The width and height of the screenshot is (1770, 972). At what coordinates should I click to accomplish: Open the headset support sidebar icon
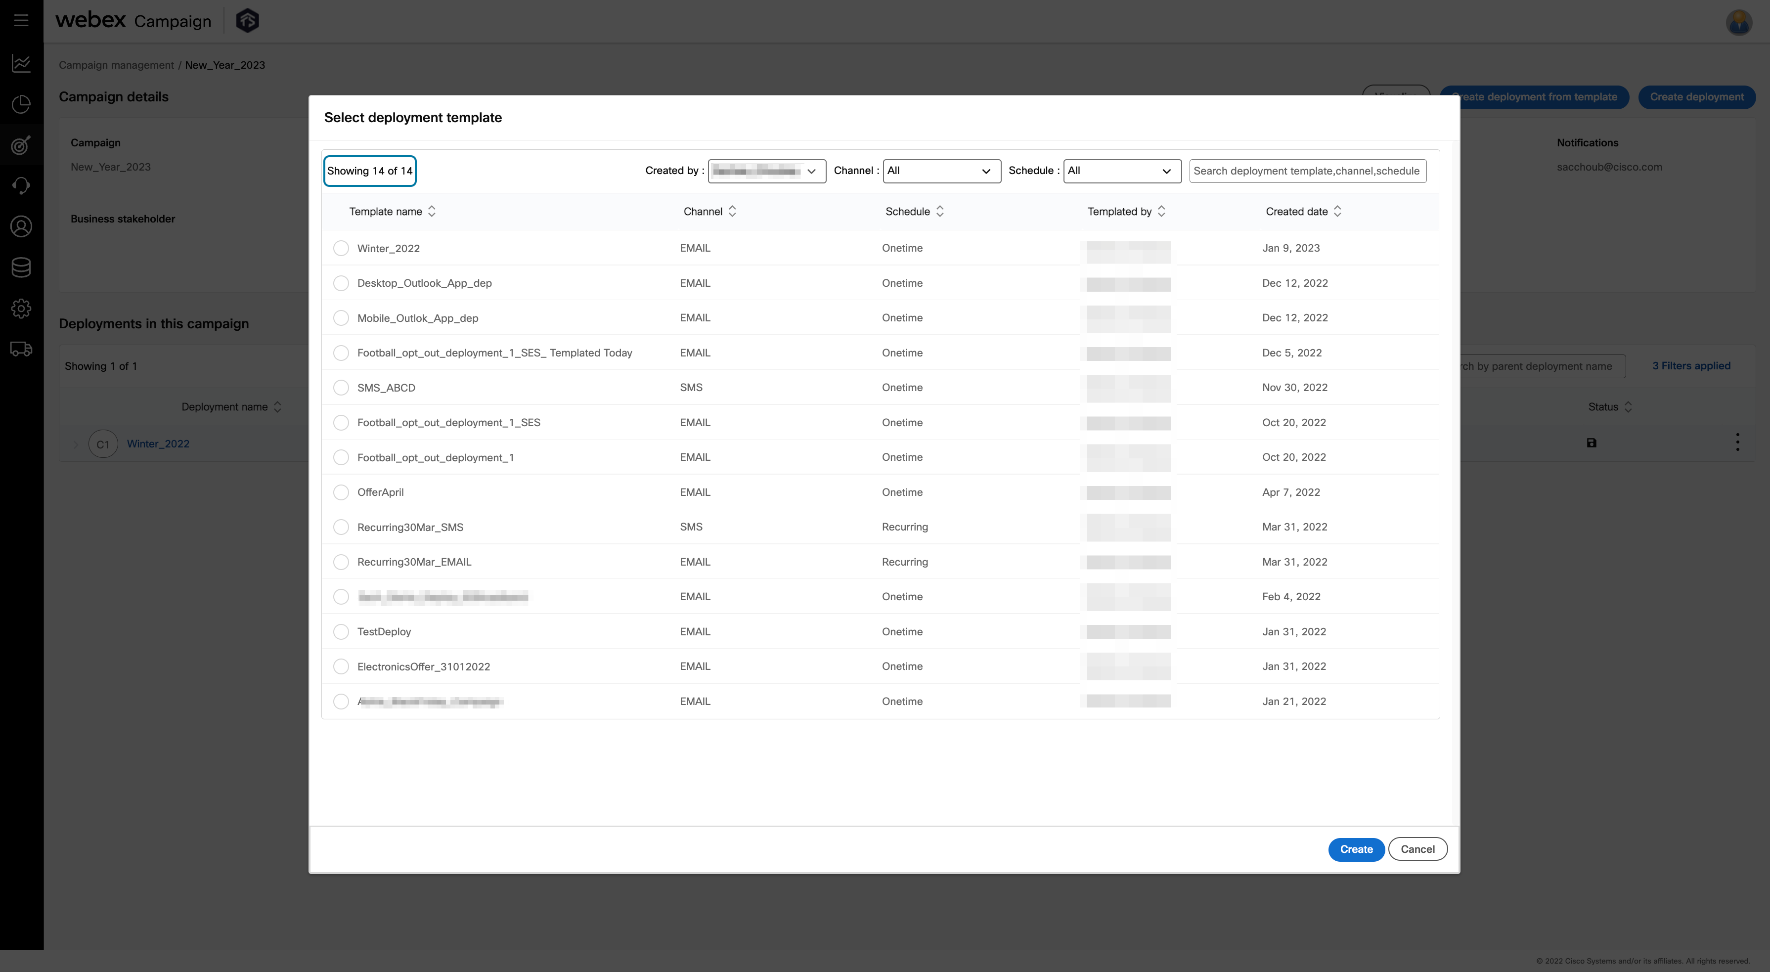pyautogui.click(x=21, y=185)
